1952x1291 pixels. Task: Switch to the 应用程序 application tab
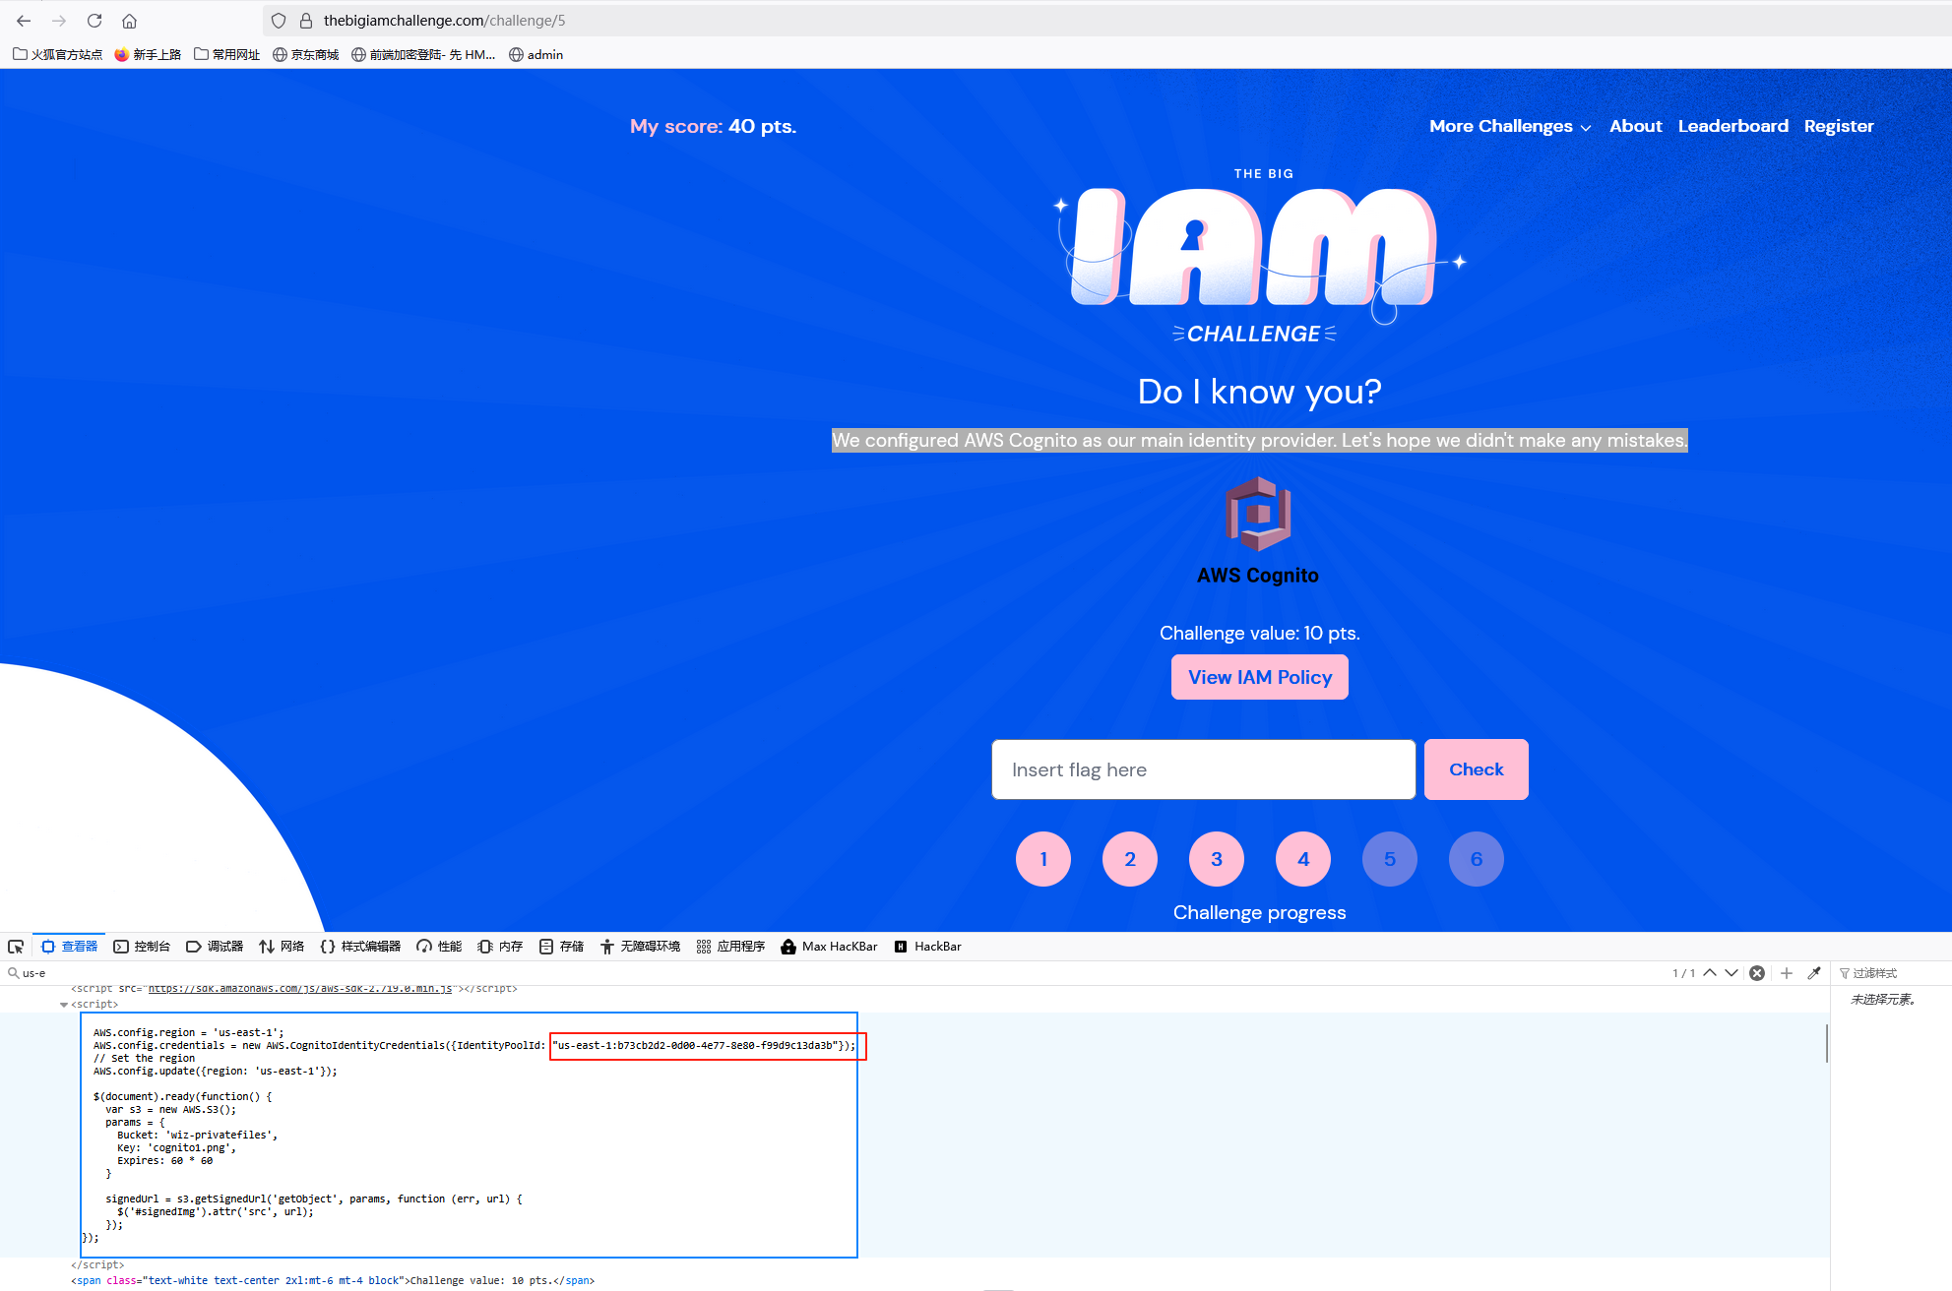(730, 947)
